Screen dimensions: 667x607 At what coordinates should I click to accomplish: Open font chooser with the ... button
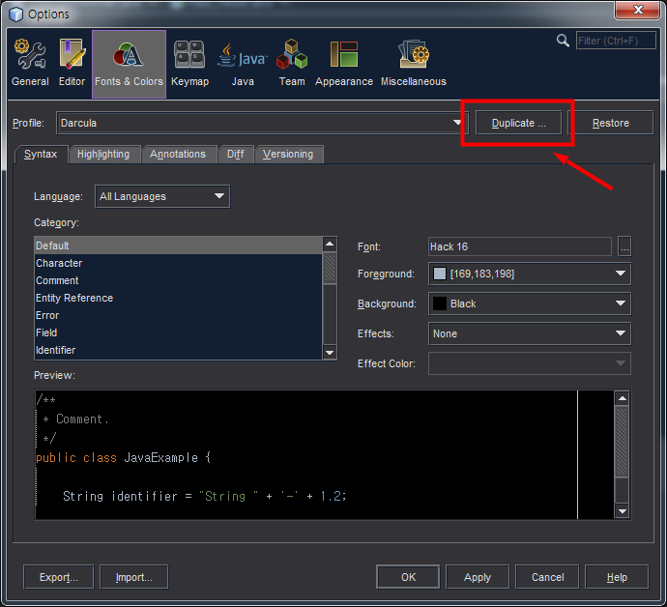(x=624, y=246)
